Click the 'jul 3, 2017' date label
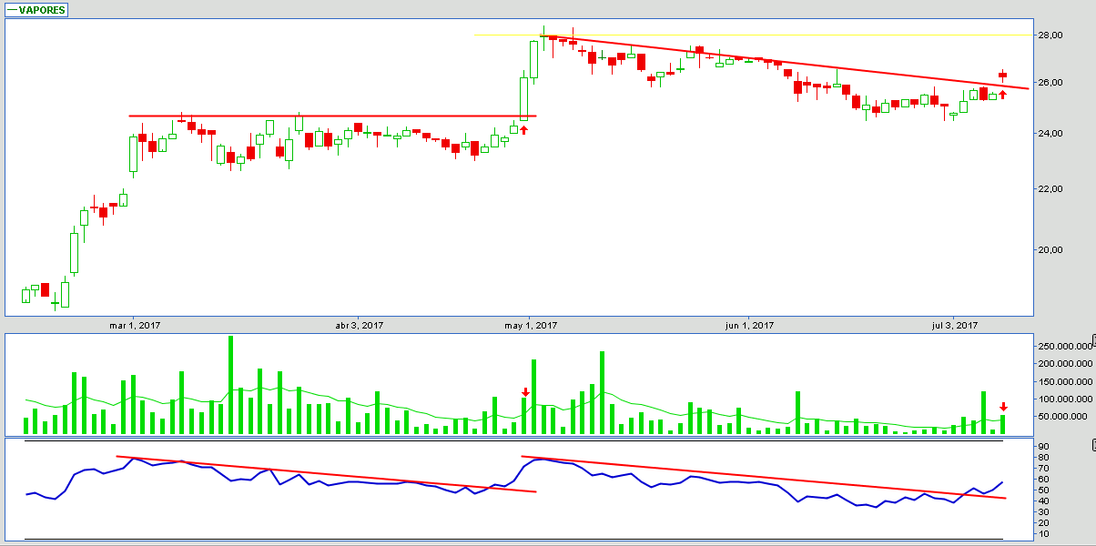 (956, 325)
